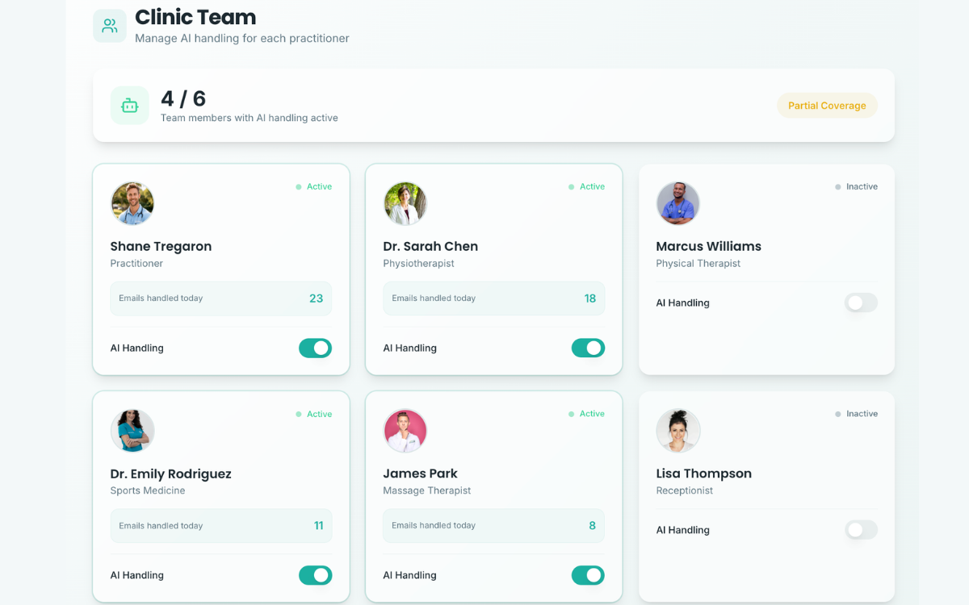
Task: Click James Park's emails handled today count
Action: (592, 526)
